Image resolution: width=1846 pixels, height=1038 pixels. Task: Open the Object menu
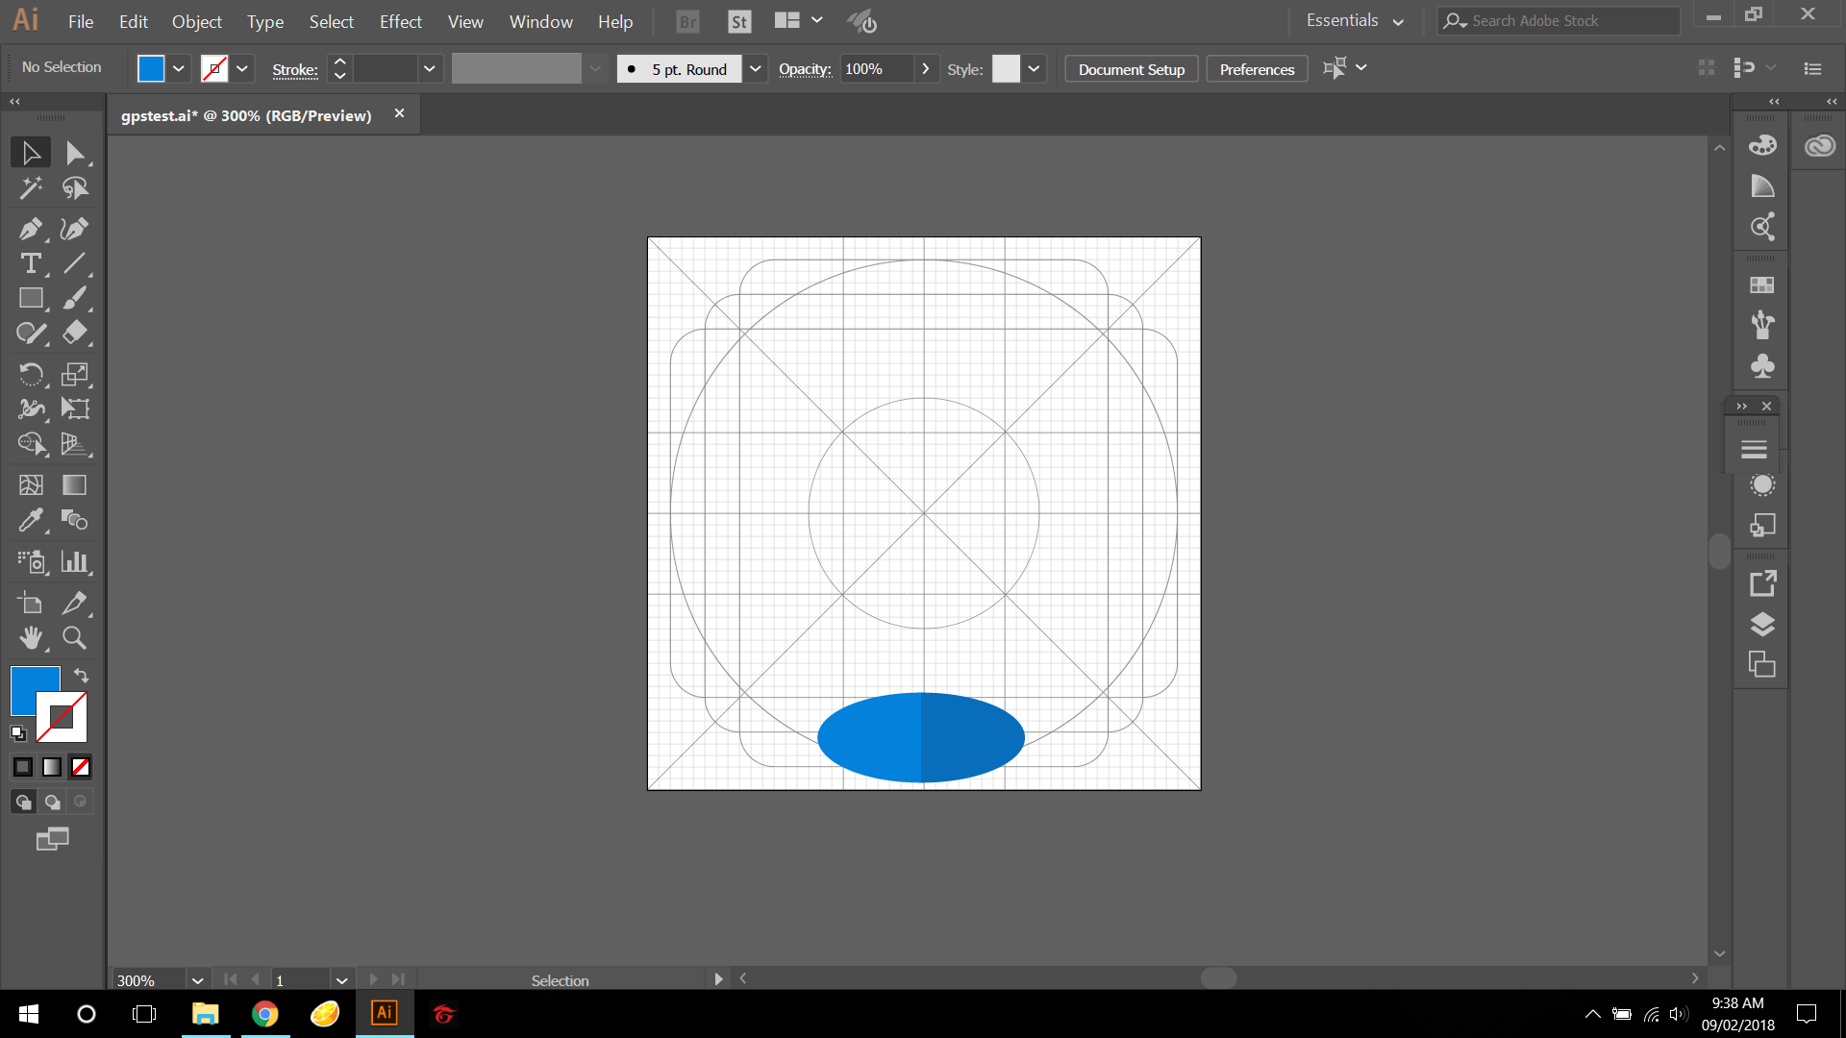196,21
